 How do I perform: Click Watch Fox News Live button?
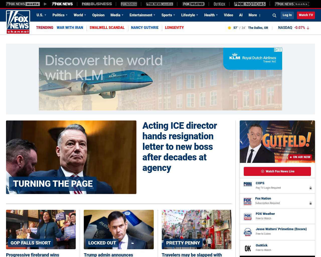pos(277,171)
